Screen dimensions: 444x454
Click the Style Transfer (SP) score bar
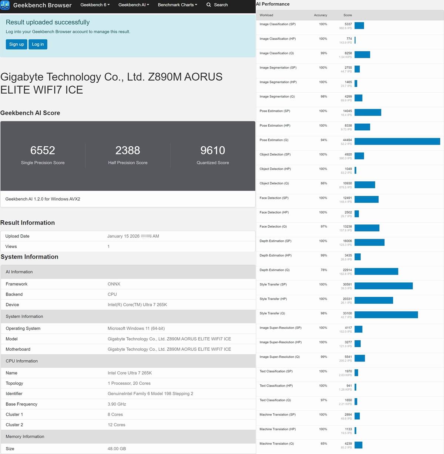[383, 286]
